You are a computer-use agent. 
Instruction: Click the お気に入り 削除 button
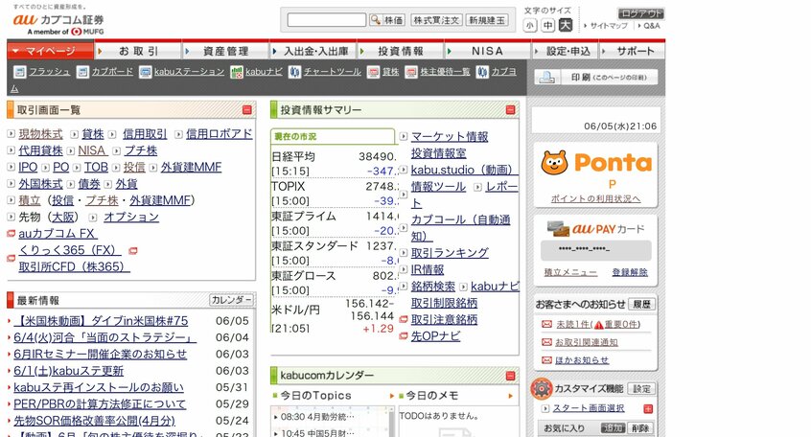click(x=639, y=427)
